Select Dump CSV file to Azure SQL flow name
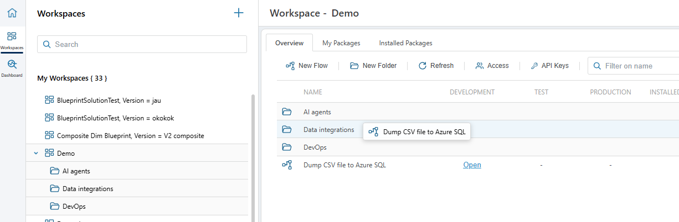 [344, 165]
